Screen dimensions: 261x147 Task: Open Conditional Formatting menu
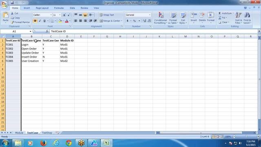pyautogui.click(x=160, y=18)
